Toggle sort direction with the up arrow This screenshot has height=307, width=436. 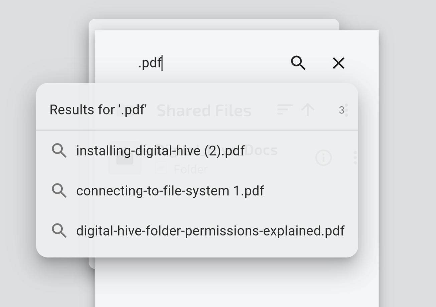308,109
